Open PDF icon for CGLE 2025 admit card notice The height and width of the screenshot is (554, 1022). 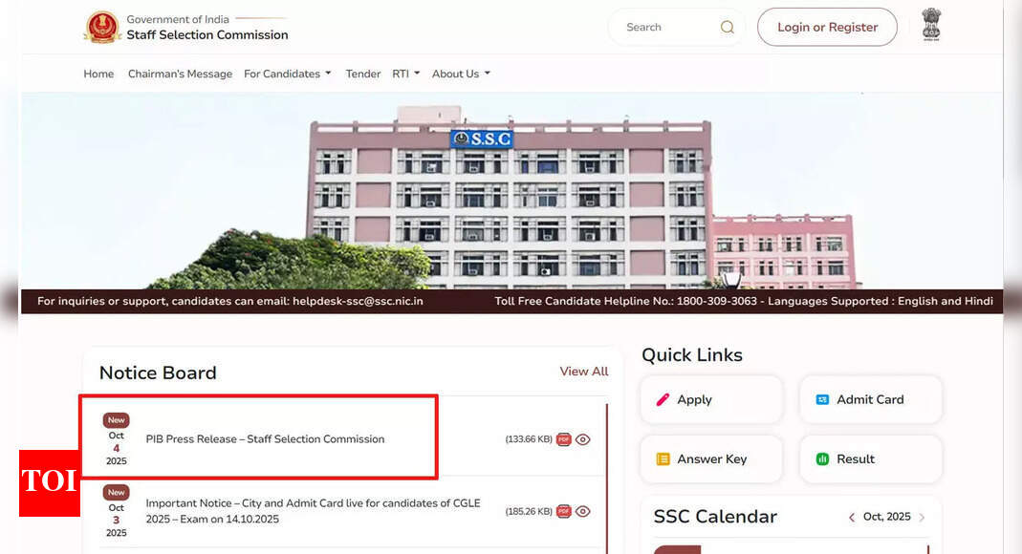click(563, 511)
